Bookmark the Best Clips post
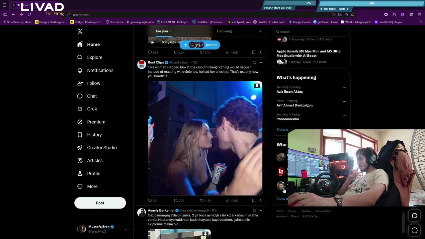Image resolution: width=425 pixels, height=239 pixels. (254, 200)
